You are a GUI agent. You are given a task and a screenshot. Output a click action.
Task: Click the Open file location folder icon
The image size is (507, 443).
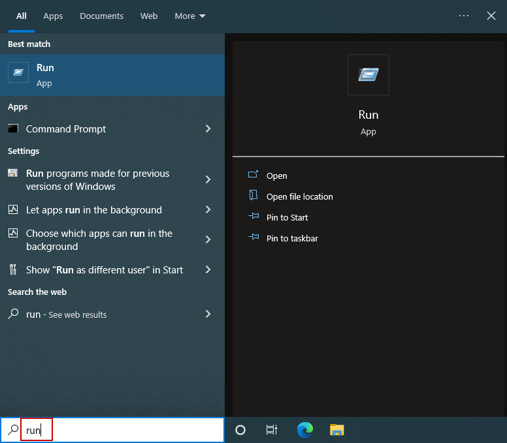tap(253, 195)
